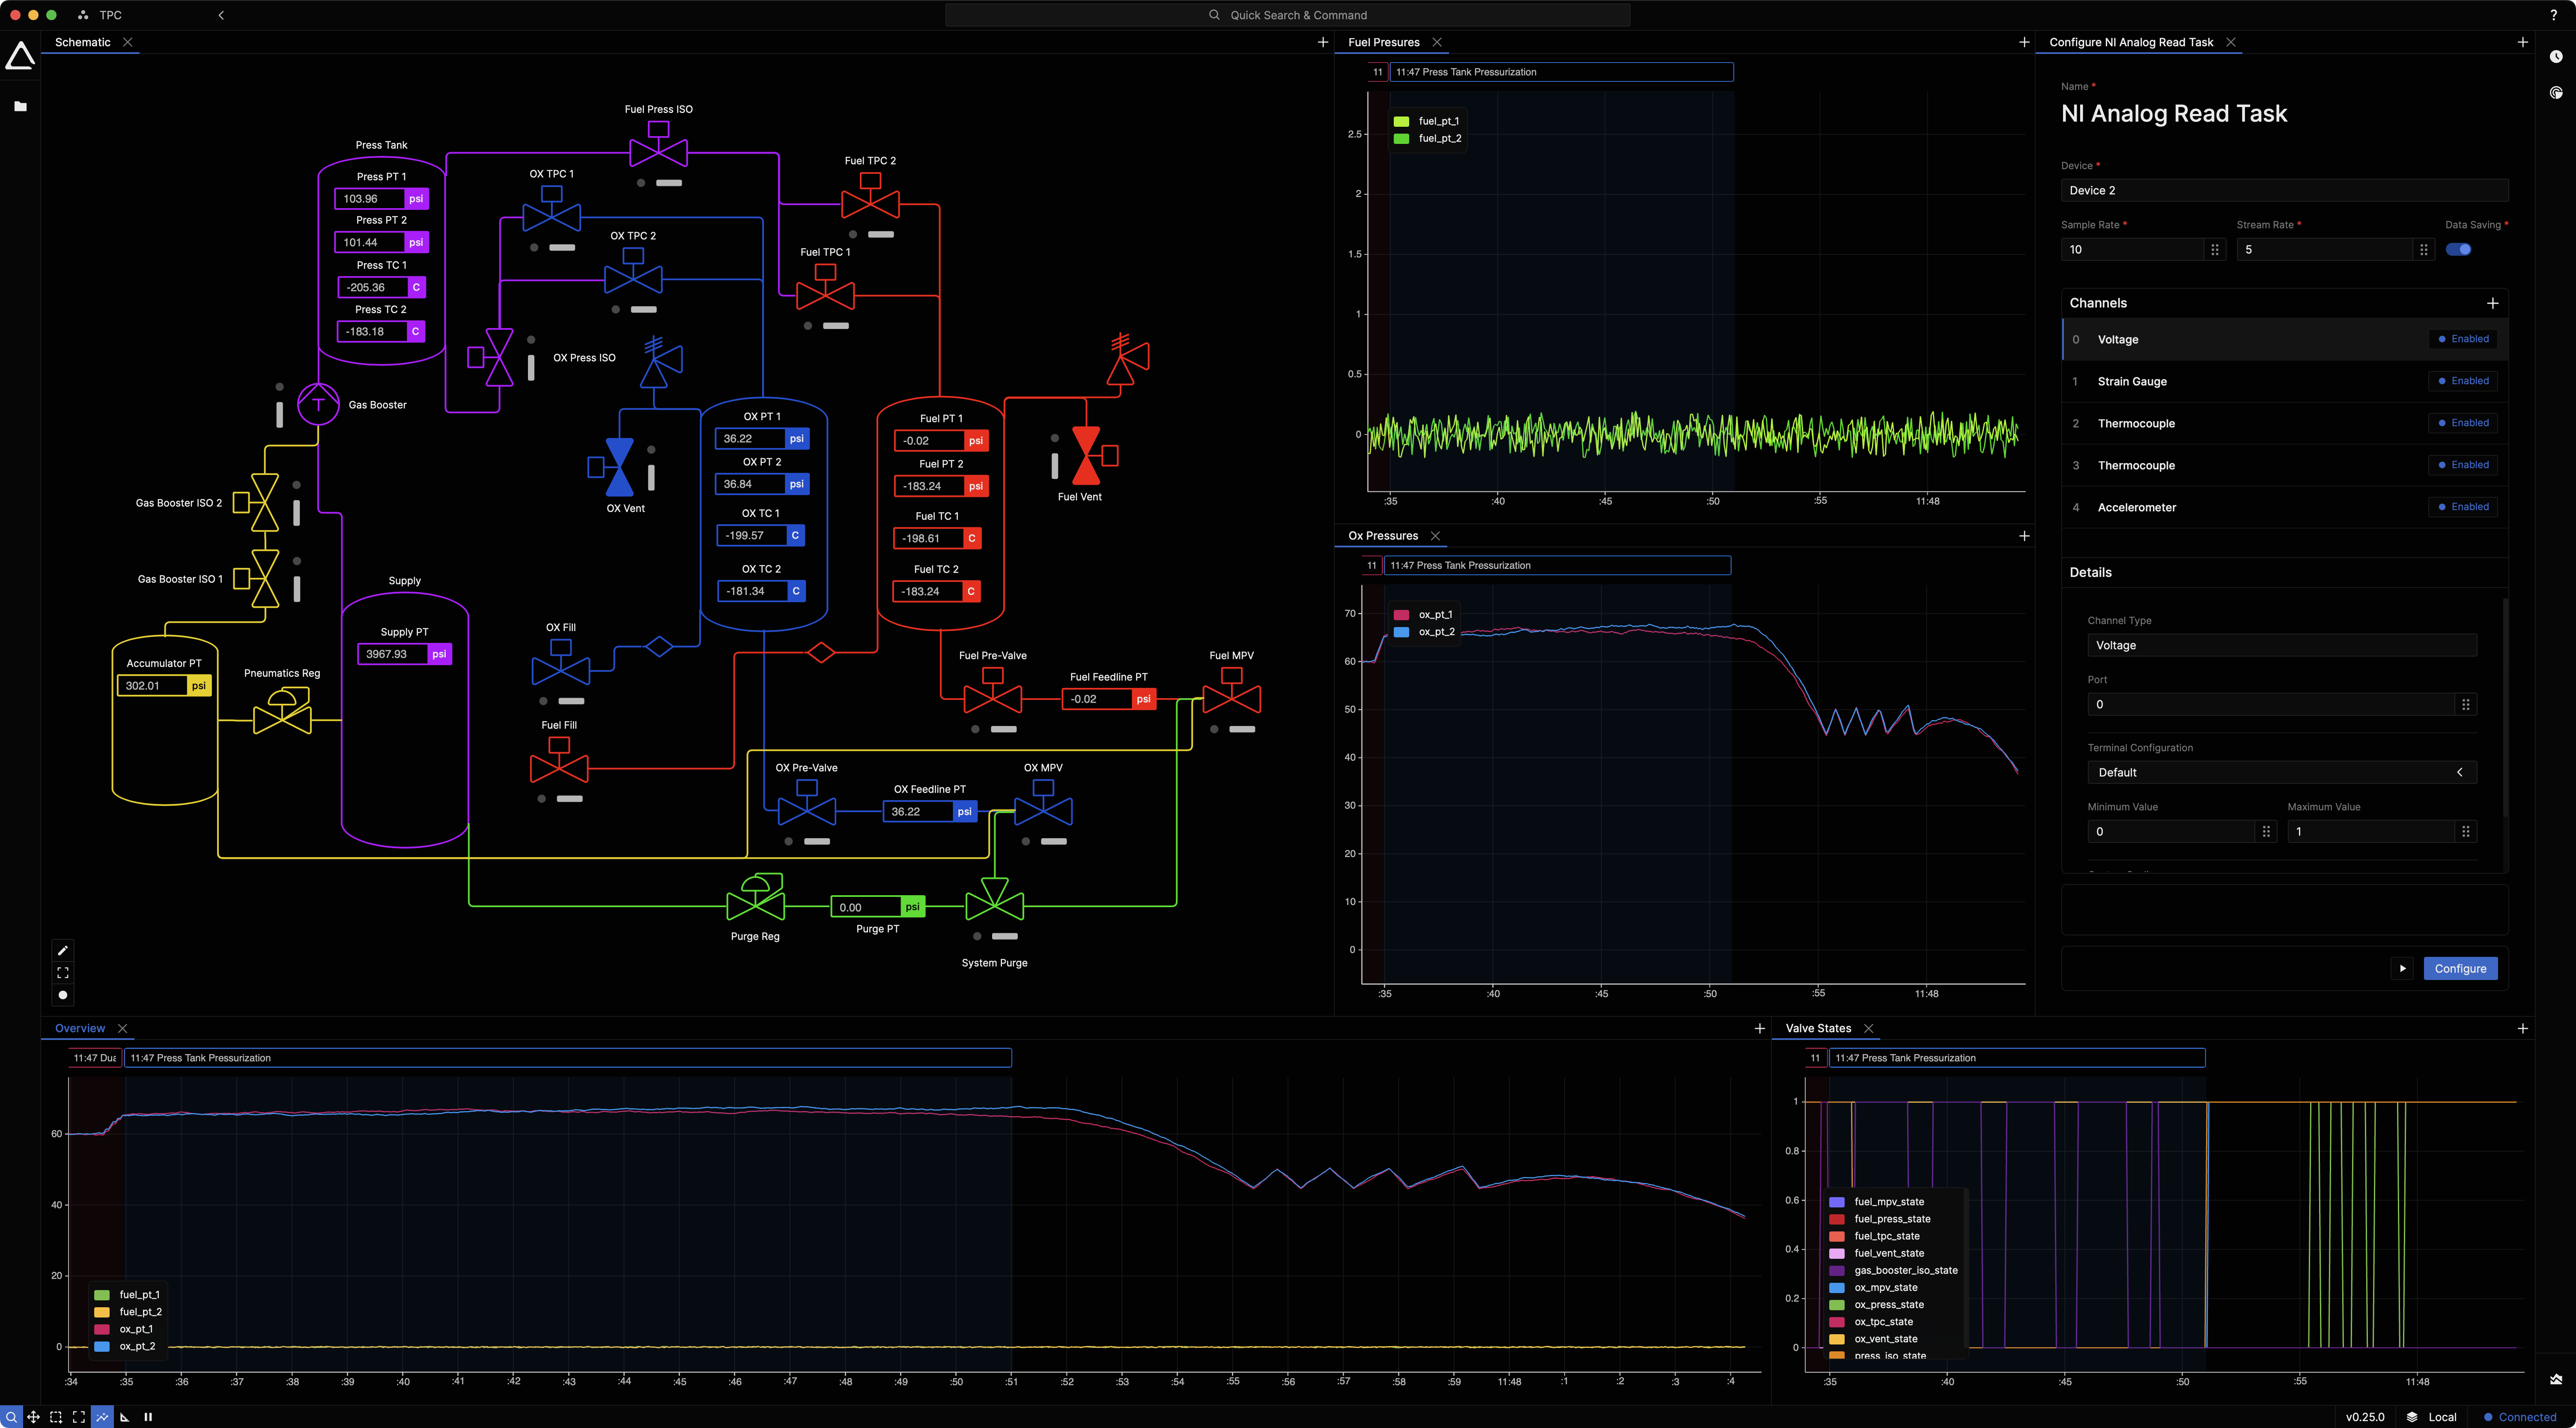Click the schematic fit-view icon
This screenshot has width=2576, height=1428.
63,972
